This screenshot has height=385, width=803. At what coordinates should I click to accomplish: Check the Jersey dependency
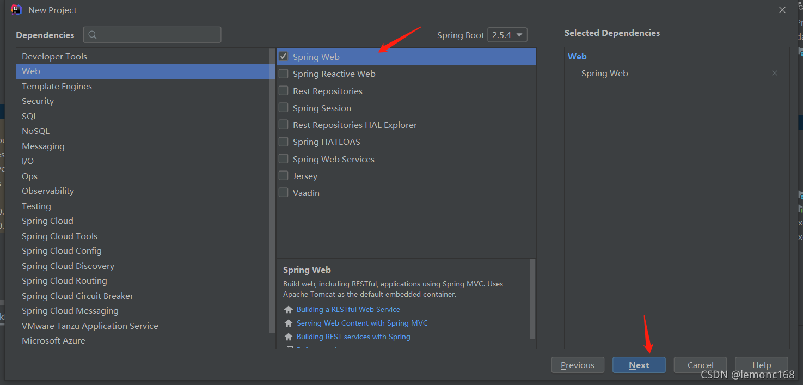pyautogui.click(x=284, y=176)
